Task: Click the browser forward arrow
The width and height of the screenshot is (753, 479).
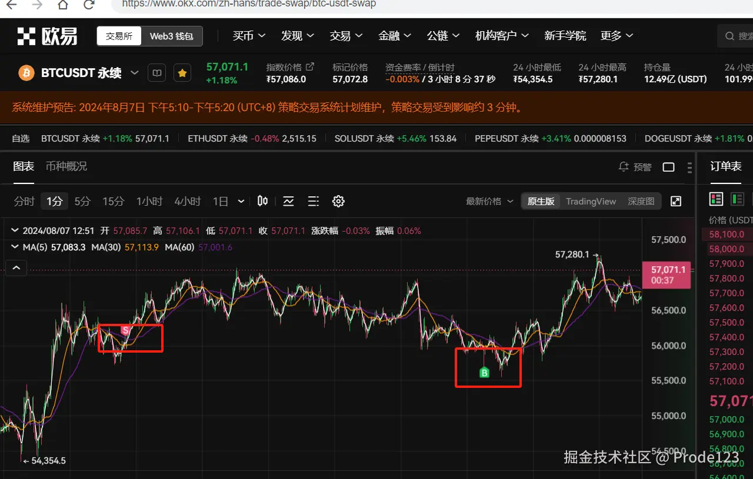Action: click(36, 5)
